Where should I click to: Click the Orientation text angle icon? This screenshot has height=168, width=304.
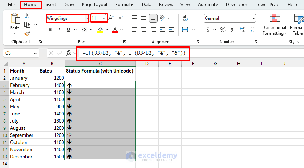163,18
